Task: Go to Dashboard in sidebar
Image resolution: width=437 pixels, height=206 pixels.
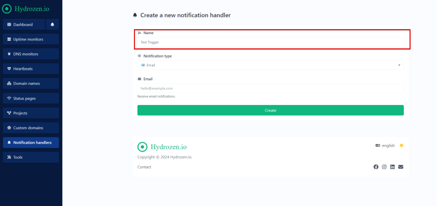Action: (x=23, y=25)
